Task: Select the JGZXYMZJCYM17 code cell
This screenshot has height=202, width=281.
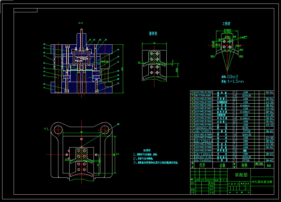Action: click(203, 108)
